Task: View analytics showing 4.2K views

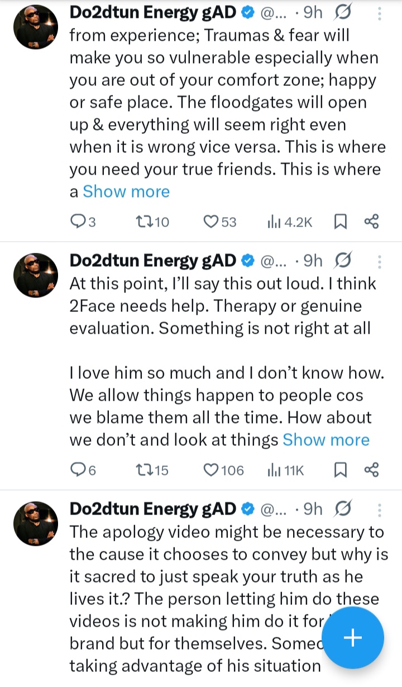Action: [x=290, y=222]
